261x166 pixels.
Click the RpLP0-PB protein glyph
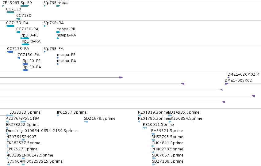26,64
